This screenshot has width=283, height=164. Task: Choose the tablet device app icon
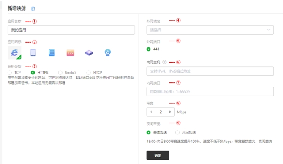coord(33,52)
